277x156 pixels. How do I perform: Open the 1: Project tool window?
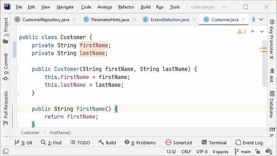click(x=6, y=30)
